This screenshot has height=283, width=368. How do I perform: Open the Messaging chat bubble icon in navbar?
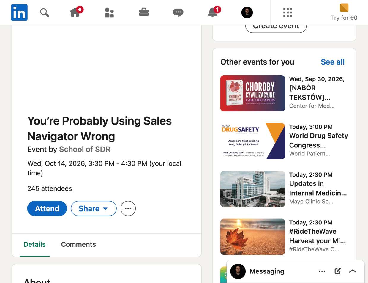point(178,12)
